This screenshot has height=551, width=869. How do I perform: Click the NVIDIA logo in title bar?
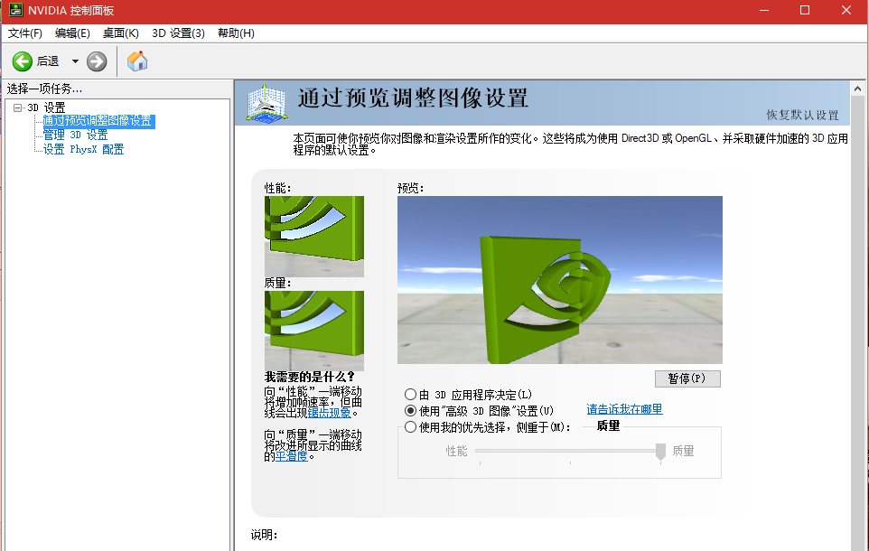tap(16, 10)
